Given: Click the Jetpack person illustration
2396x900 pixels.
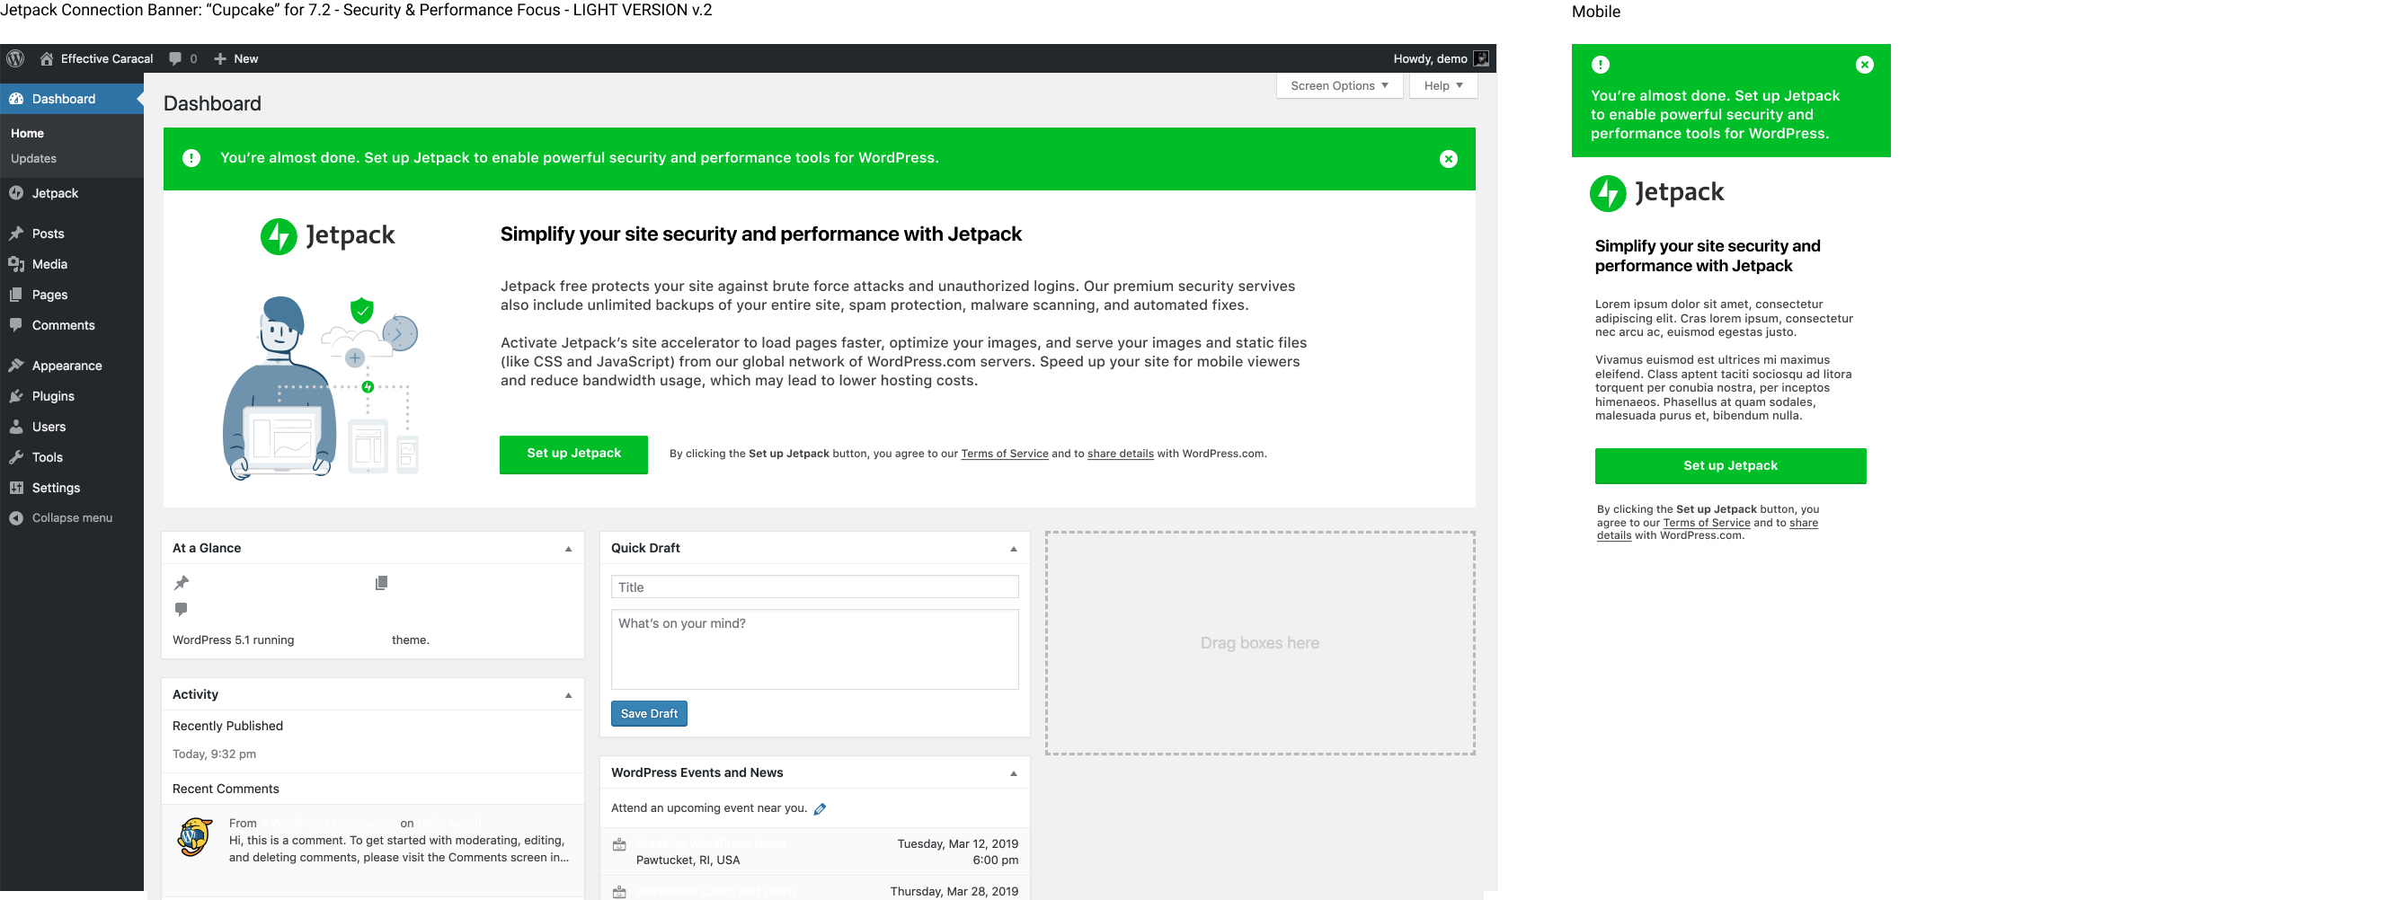Looking at the screenshot, I should click(x=320, y=387).
